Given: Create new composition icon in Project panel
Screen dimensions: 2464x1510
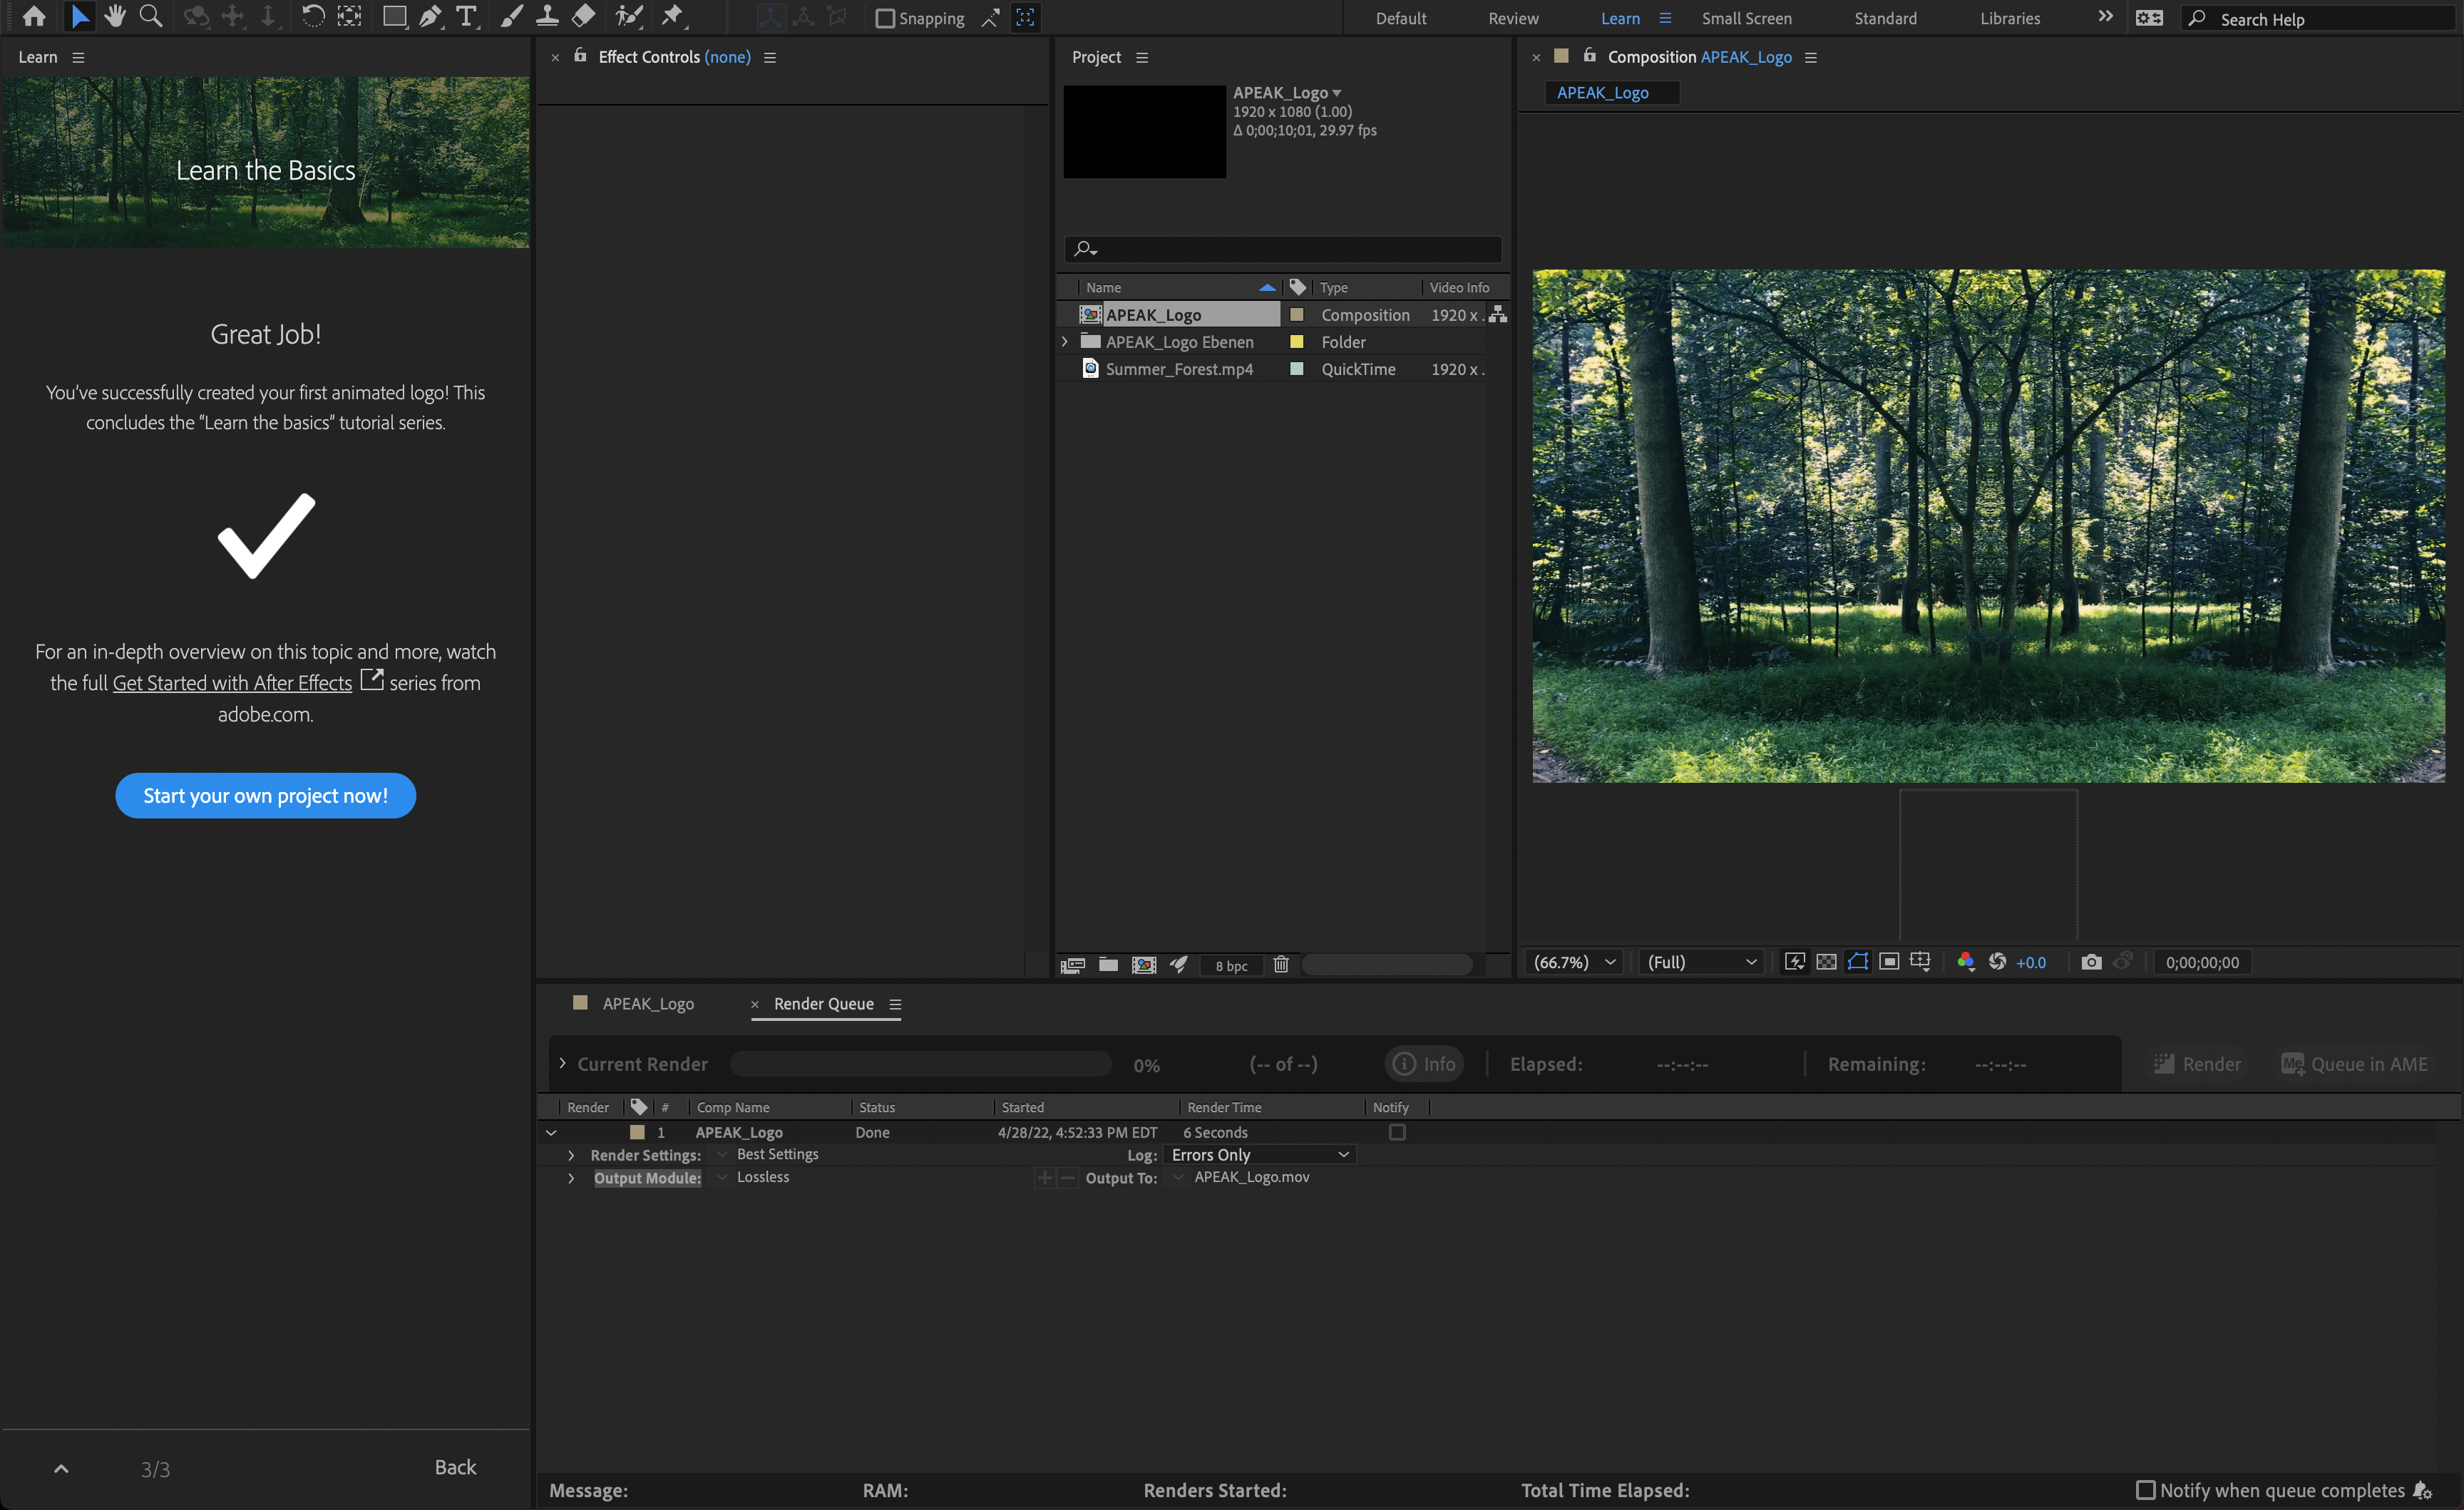Looking at the screenshot, I should tap(1144, 965).
